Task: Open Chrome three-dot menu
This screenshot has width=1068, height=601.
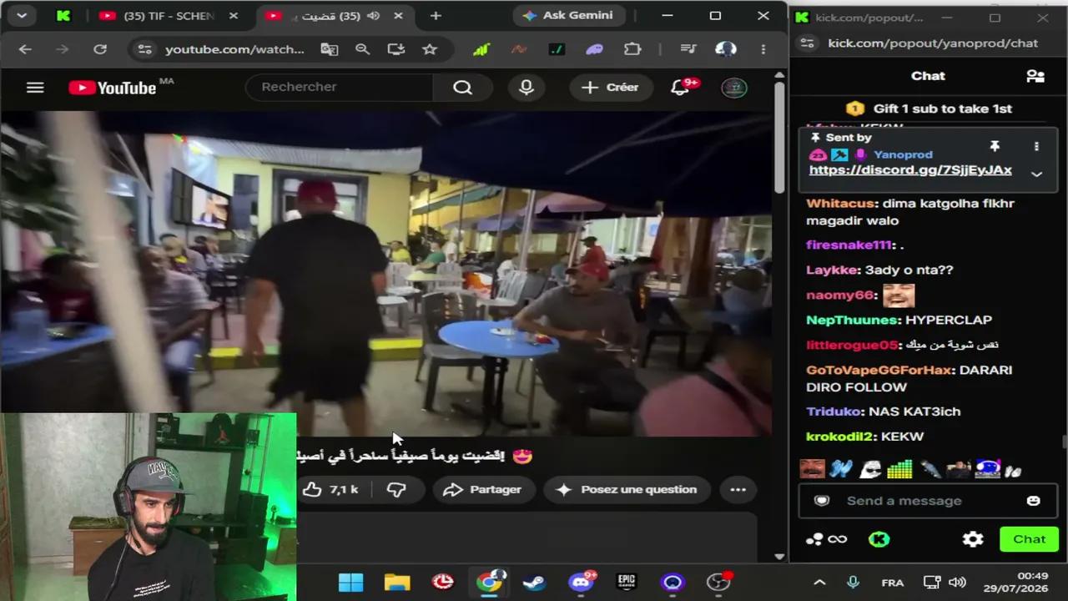Action: [x=763, y=49]
